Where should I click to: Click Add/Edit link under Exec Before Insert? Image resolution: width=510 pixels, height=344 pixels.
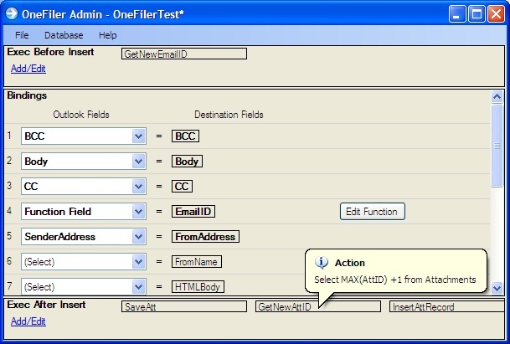(x=28, y=69)
